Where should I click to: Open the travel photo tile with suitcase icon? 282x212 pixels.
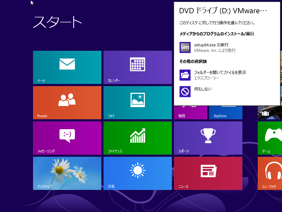point(270,113)
